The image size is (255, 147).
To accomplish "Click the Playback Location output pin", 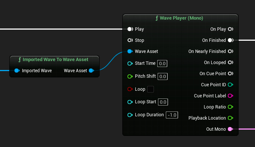I will pos(230,118).
